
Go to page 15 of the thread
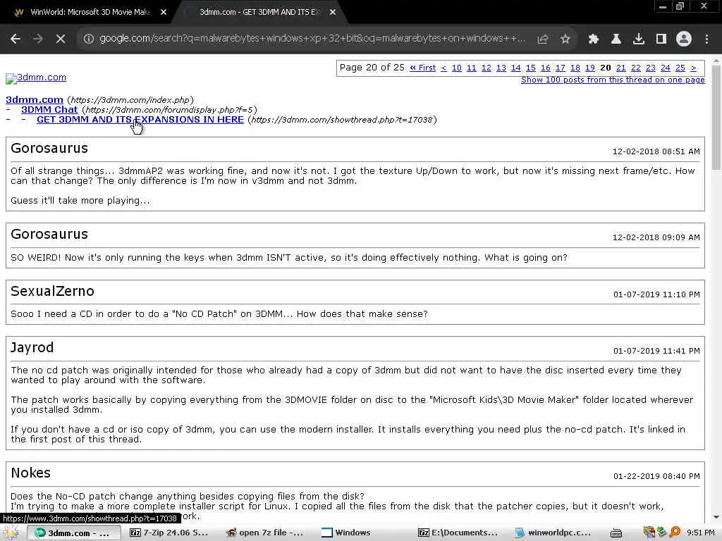click(x=530, y=68)
